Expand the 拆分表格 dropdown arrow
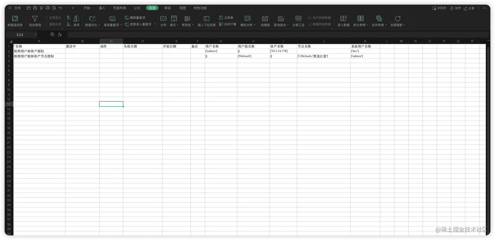Image resolution: width=495 pixels, height=240 pixels. (368, 25)
